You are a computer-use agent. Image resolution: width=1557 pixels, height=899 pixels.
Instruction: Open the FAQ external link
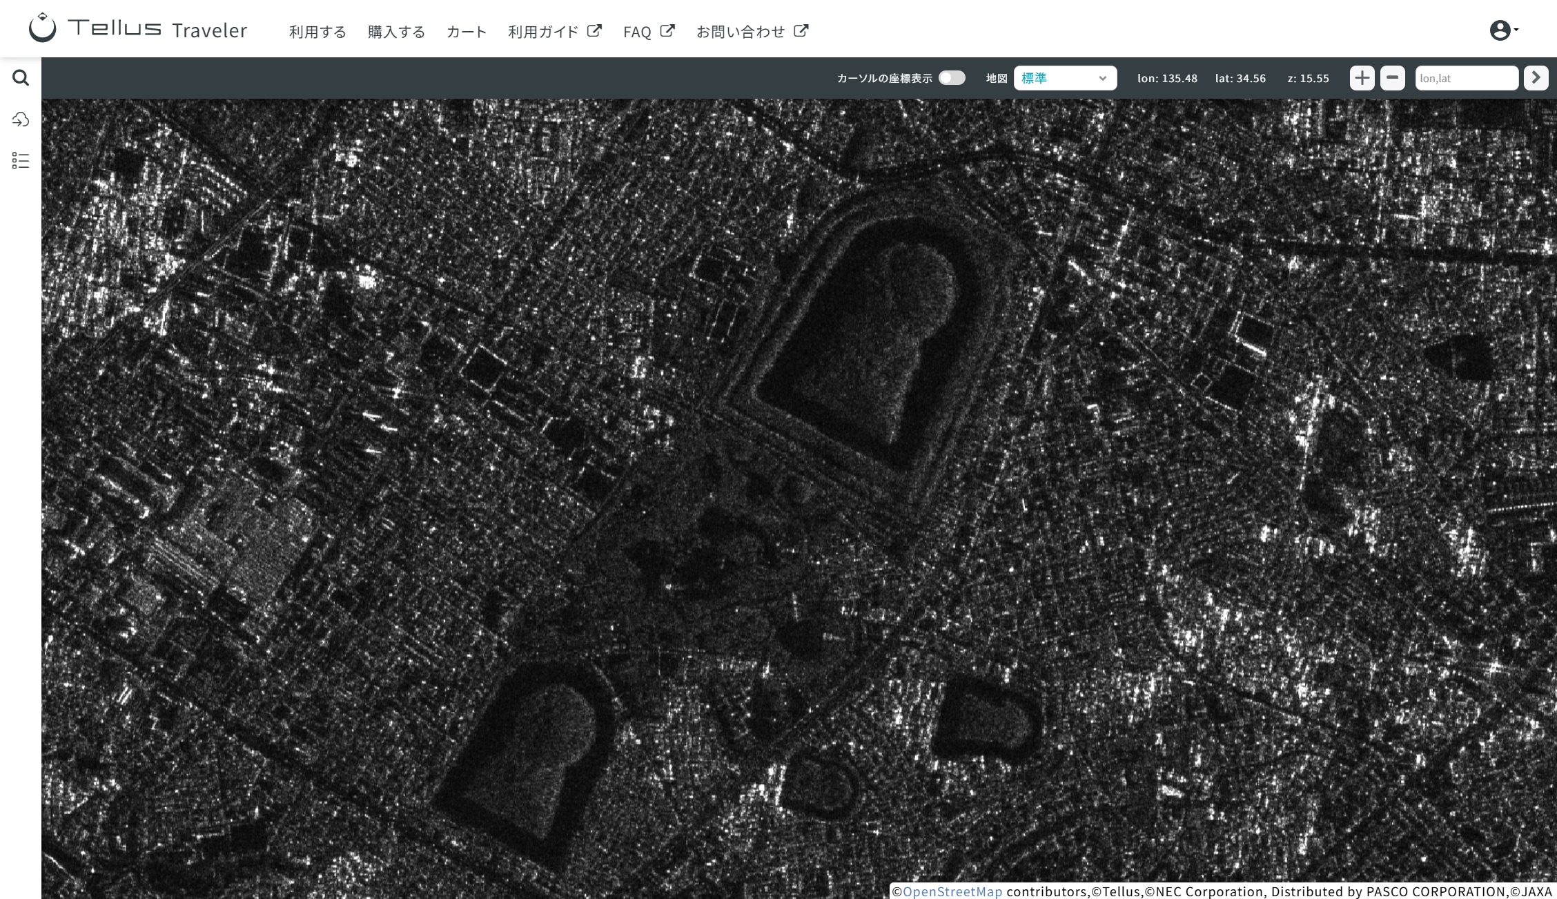pos(648,32)
